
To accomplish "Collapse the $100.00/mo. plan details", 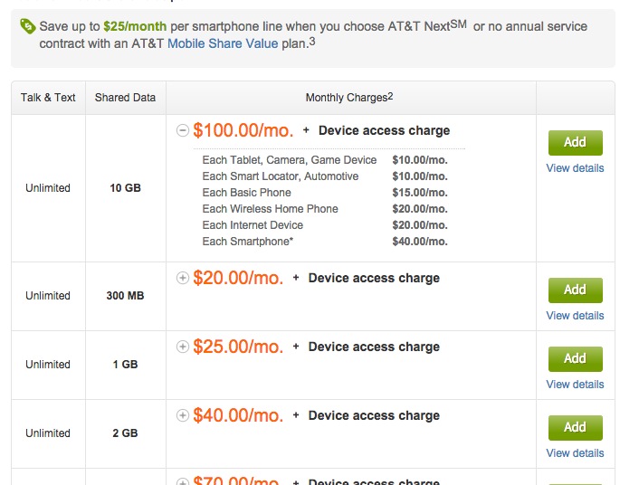I will [183, 131].
